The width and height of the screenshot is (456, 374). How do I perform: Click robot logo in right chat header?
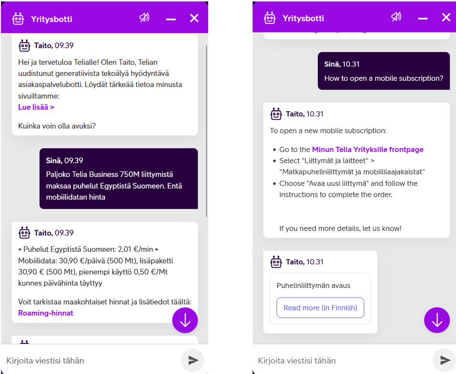pyautogui.click(x=270, y=18)
